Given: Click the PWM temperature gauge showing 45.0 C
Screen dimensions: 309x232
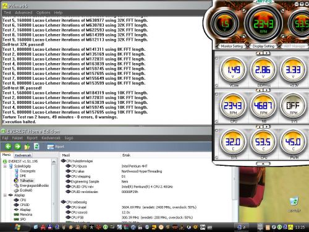Looking at the screenshot, I should point(293,142).
